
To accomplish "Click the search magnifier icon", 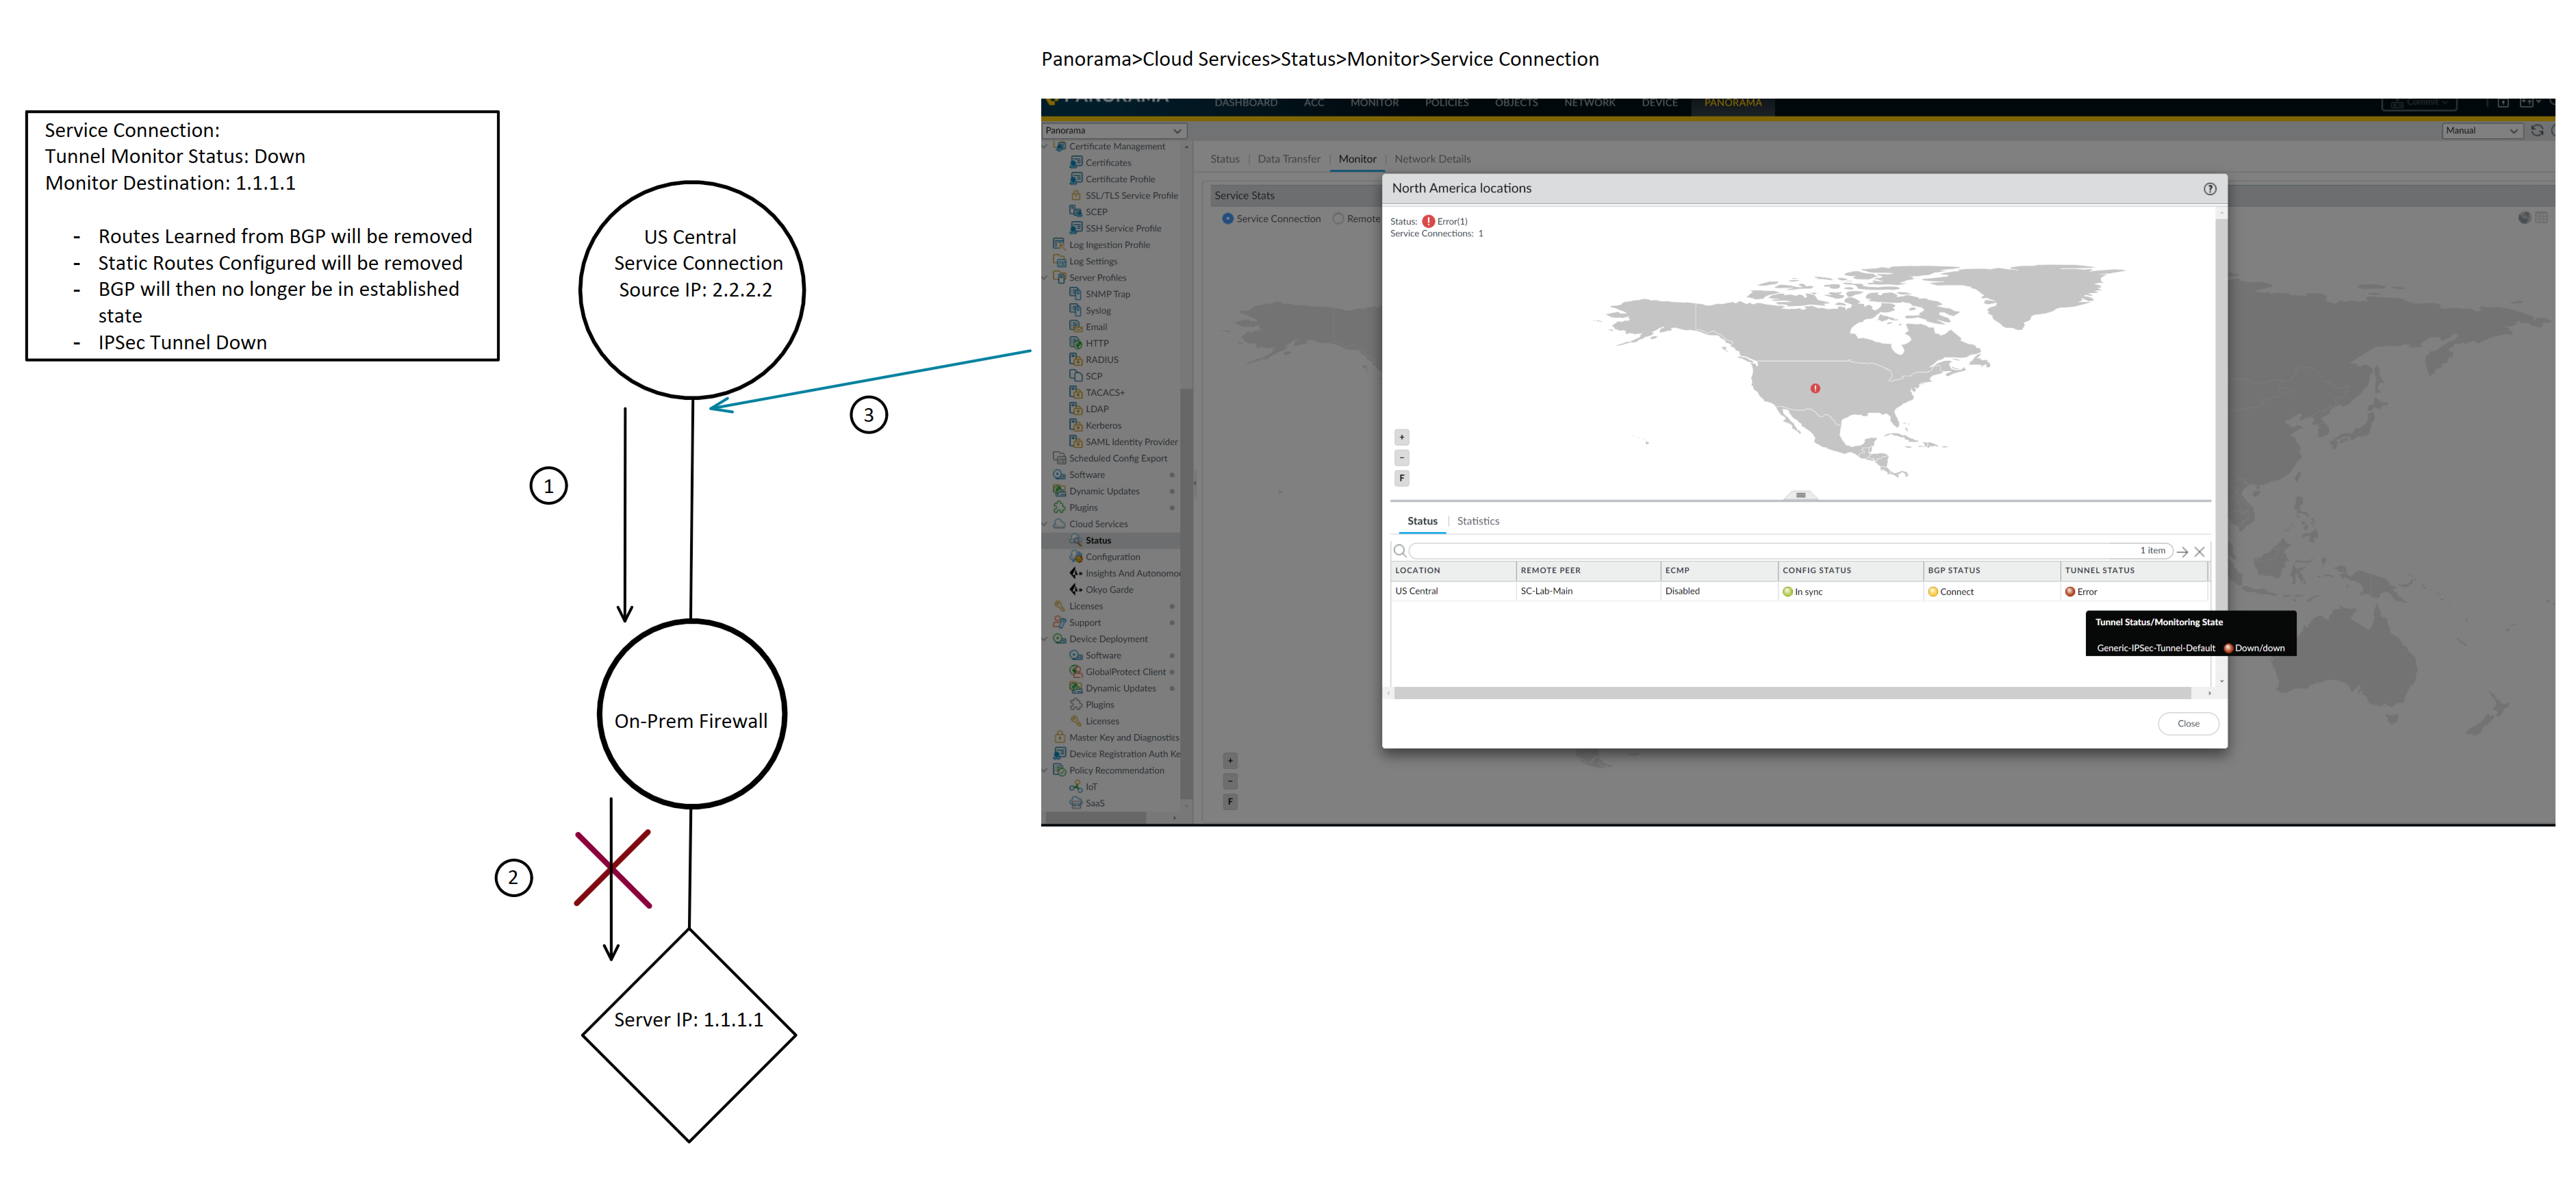I will [x=1400, y=551].
